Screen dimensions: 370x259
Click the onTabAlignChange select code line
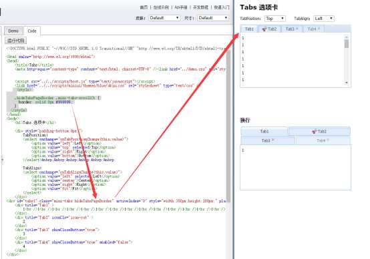(x=72, y=172)
